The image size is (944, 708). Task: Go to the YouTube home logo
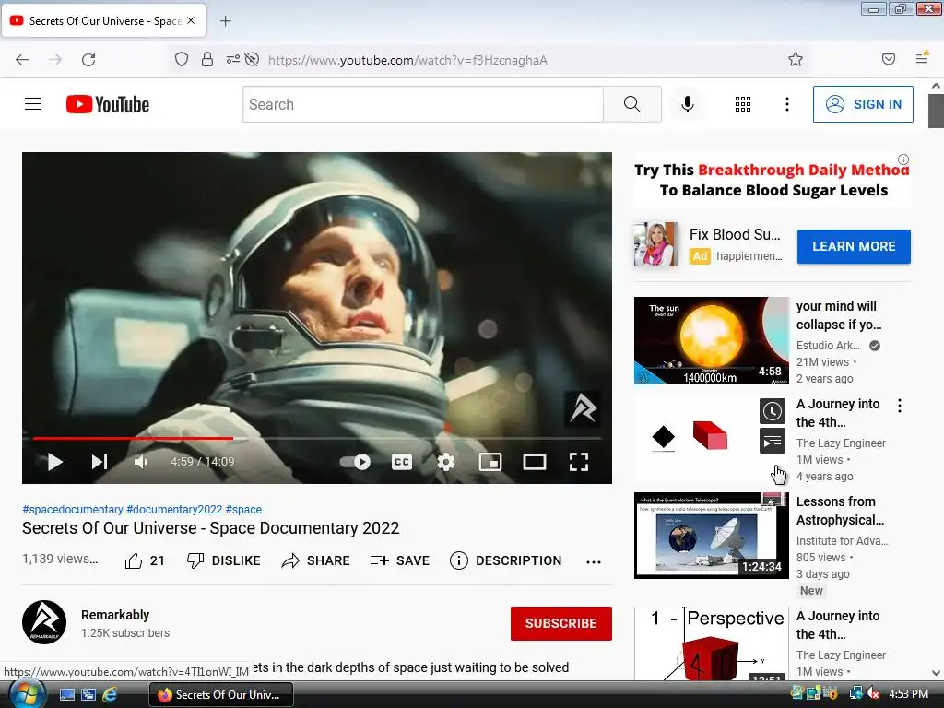click(x=108, y=104)
